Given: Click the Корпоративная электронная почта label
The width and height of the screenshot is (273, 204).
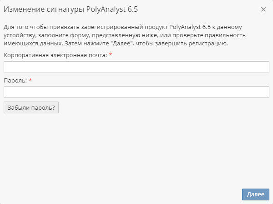Looking at the screenshot, I should pyautogui.click(x=56, y=55).
